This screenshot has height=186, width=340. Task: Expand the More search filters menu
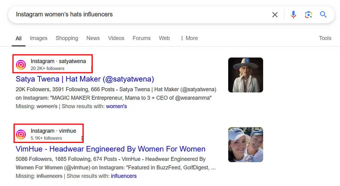[x=189, y=38]
